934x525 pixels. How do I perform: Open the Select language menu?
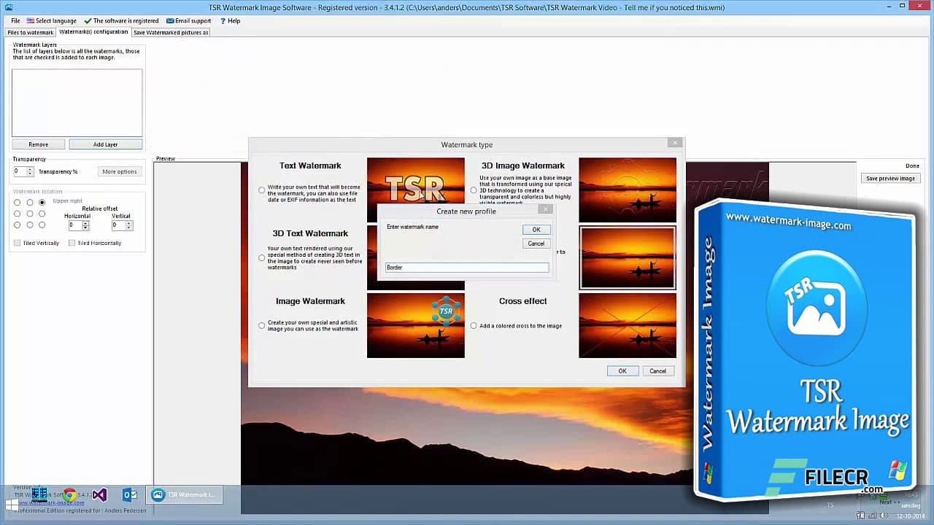pos(51,21)
